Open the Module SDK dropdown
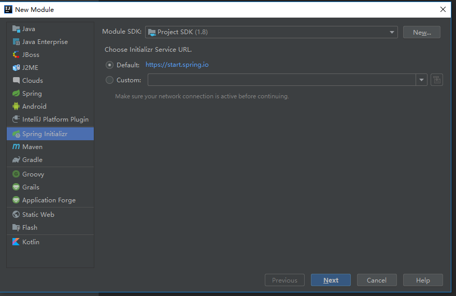 pos(272,32)
